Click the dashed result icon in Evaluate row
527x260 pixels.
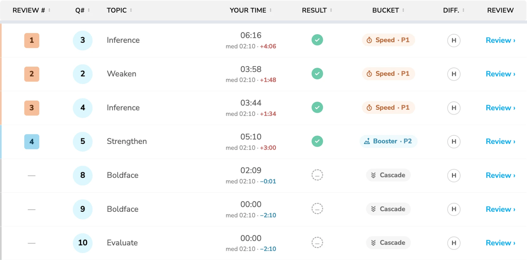point(317,243)
